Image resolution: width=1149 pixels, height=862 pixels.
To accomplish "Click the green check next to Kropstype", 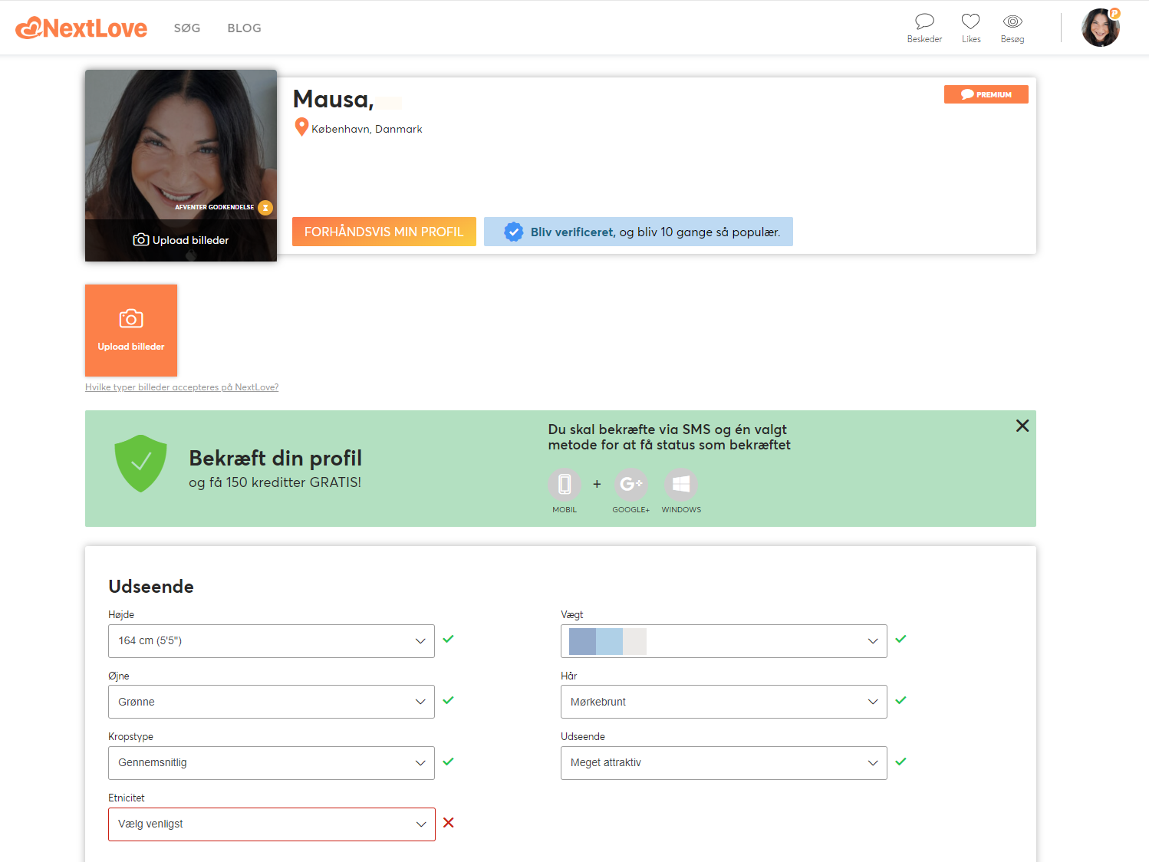I will 449,762.
